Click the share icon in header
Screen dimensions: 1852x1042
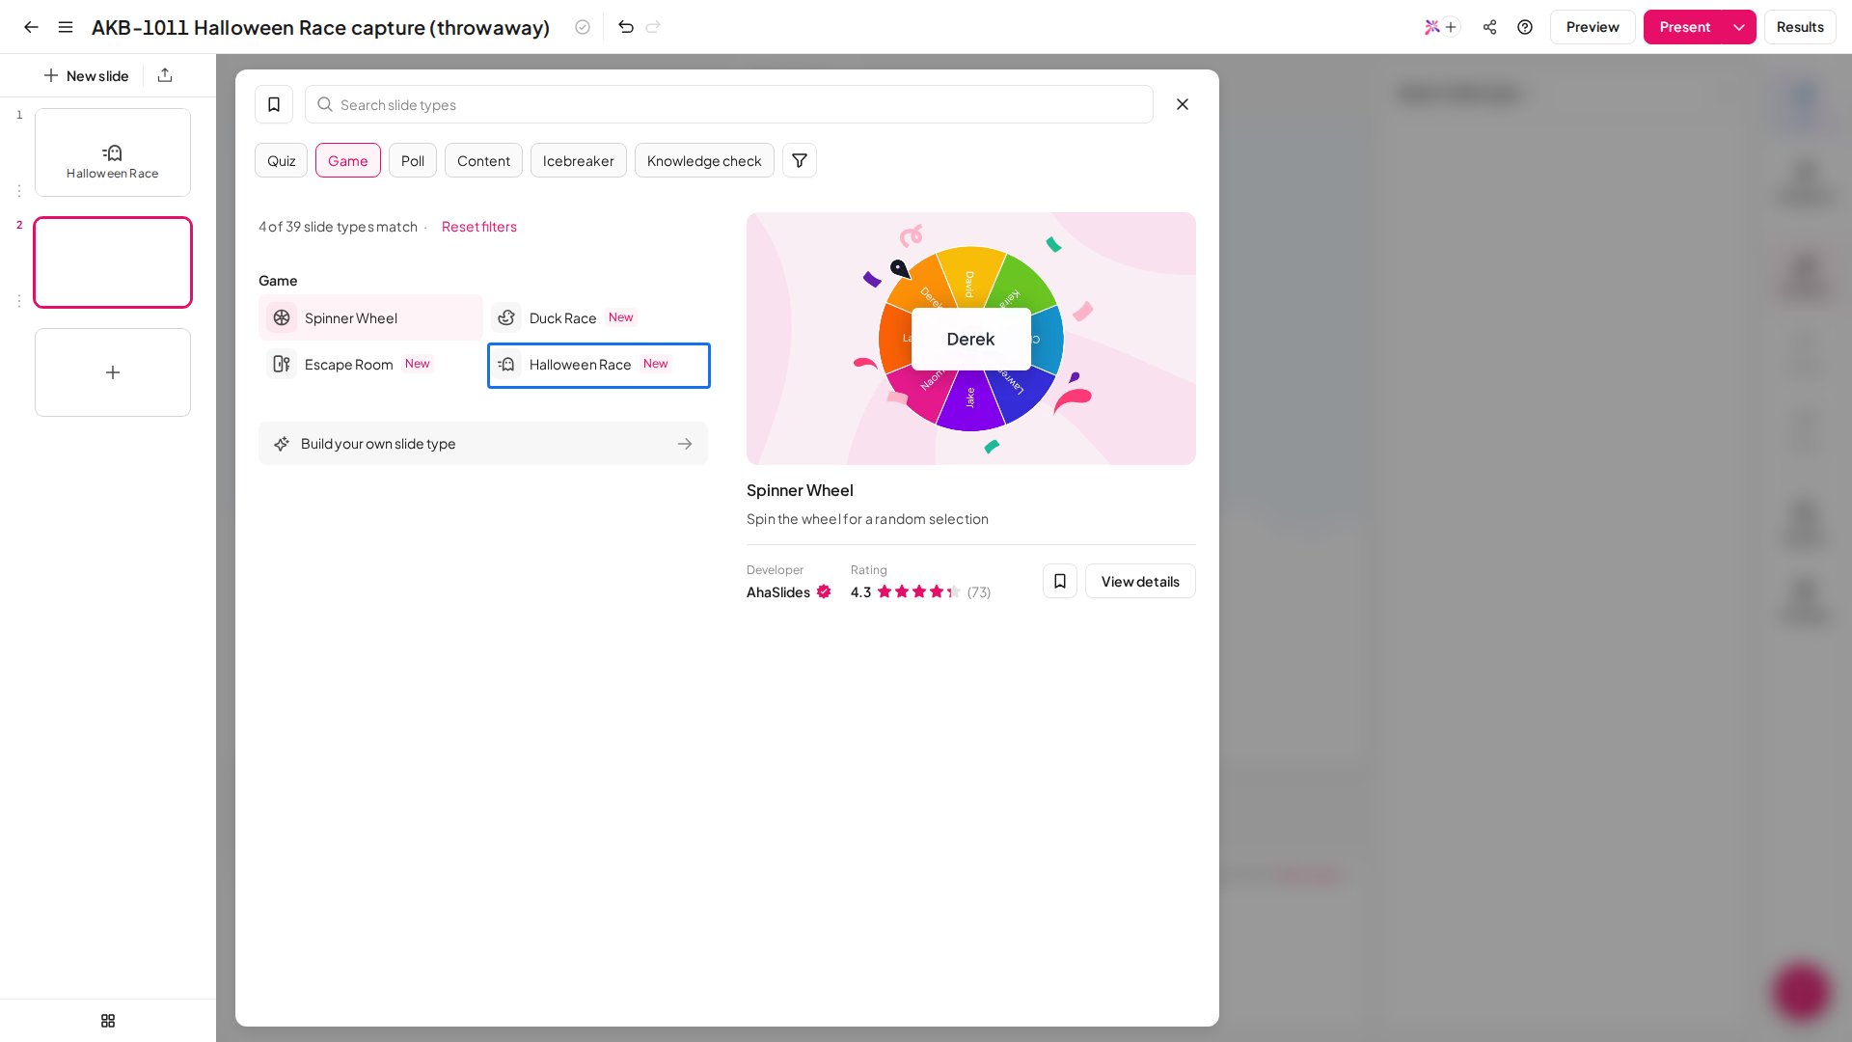[x=1490, y=27]
